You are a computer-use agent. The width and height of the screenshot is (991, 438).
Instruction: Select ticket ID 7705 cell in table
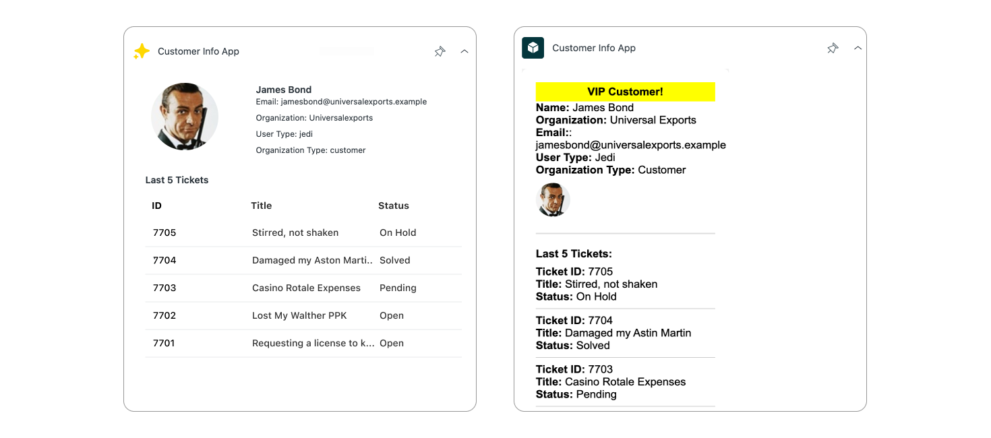164,232
